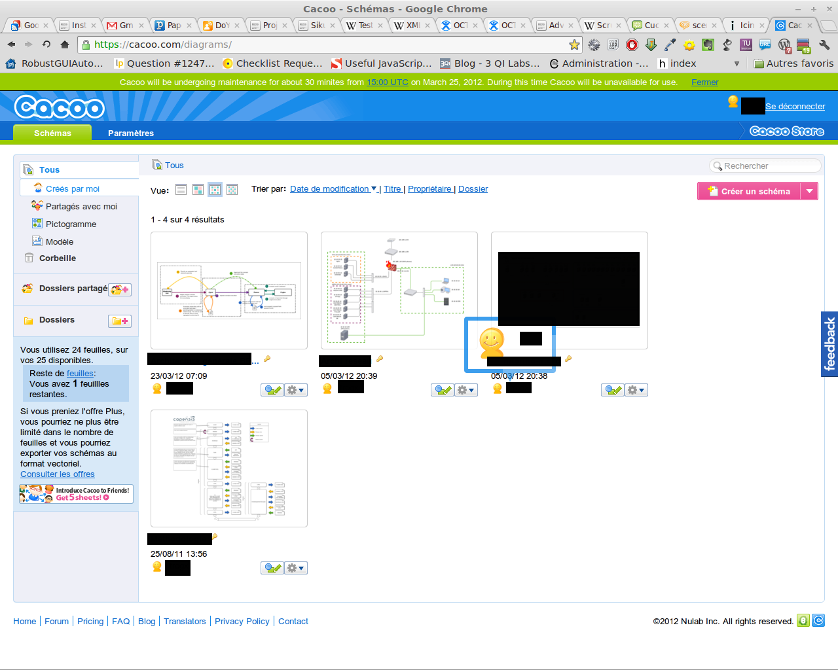838x670 pixels.
Task: Open Corbeille in the sidebar
Action: pyautogui.click(x=58, y=258)
